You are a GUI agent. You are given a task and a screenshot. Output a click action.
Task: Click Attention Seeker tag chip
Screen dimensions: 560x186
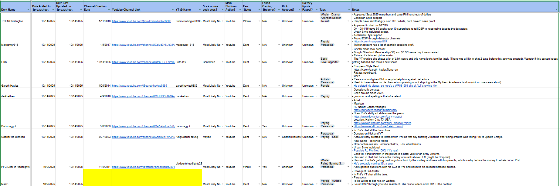pos(331,18)
